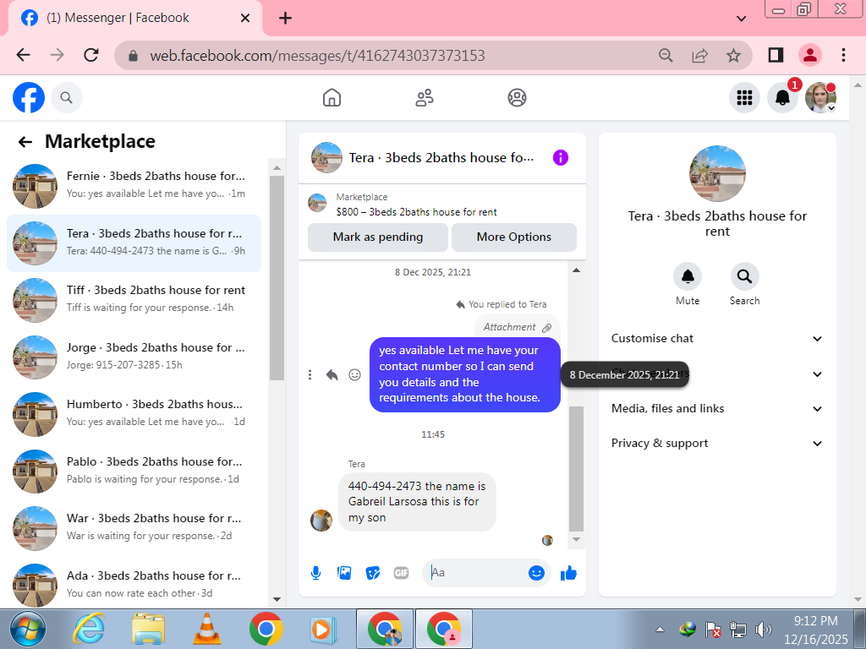Show hidden system tray icons

[x=660, y=630]
